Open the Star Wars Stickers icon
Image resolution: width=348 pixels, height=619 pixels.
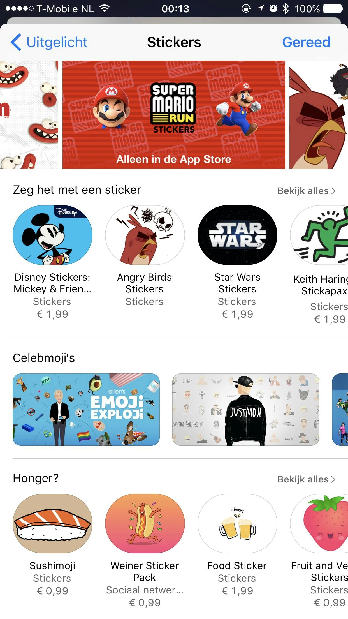237,235
